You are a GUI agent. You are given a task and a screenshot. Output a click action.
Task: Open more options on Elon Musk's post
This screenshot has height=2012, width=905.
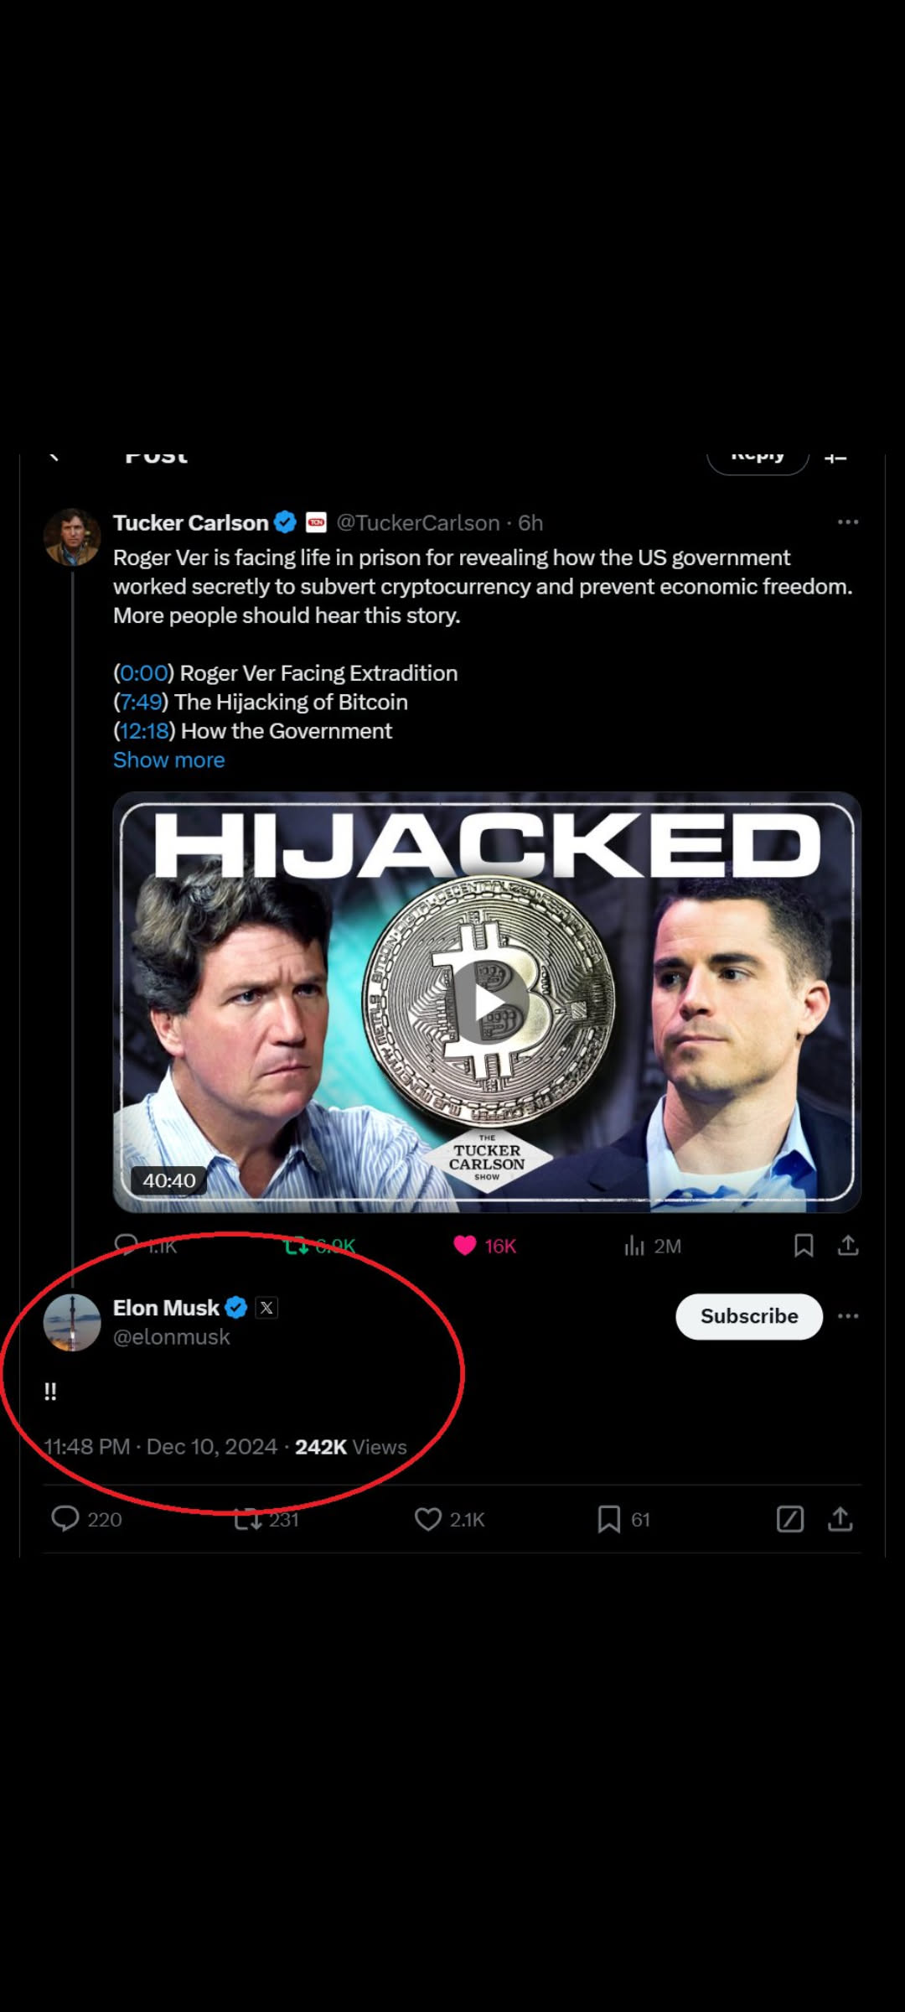(848, 1316)
